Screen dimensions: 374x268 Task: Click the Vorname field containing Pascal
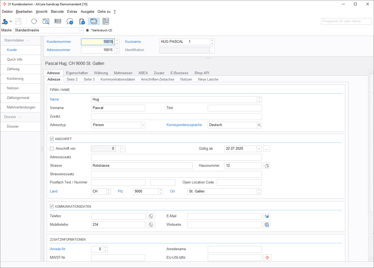[x=118, y=108]
